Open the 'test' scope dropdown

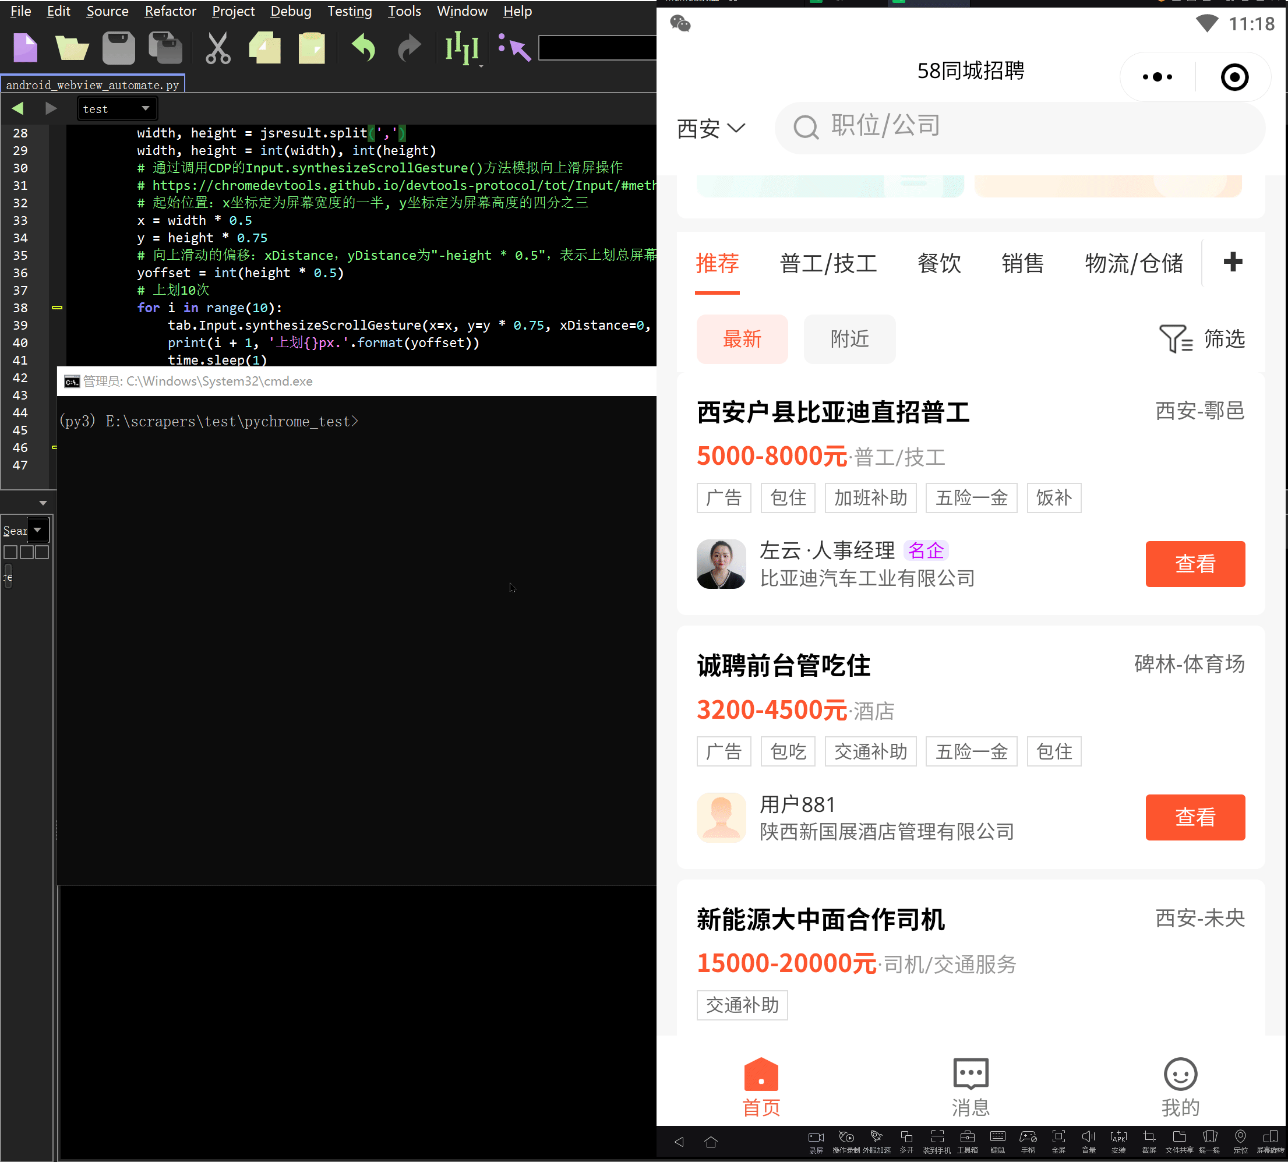117,108
